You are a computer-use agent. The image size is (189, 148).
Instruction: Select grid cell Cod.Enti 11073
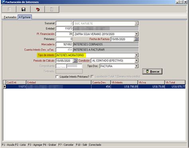[x=16, y=86]
